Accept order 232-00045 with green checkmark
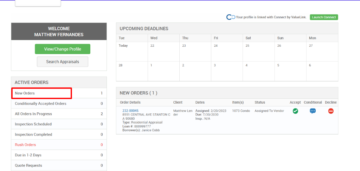Image resolution: width=360 pixels, height=171 pixels. pyautogui.click(x=295, y=111)
